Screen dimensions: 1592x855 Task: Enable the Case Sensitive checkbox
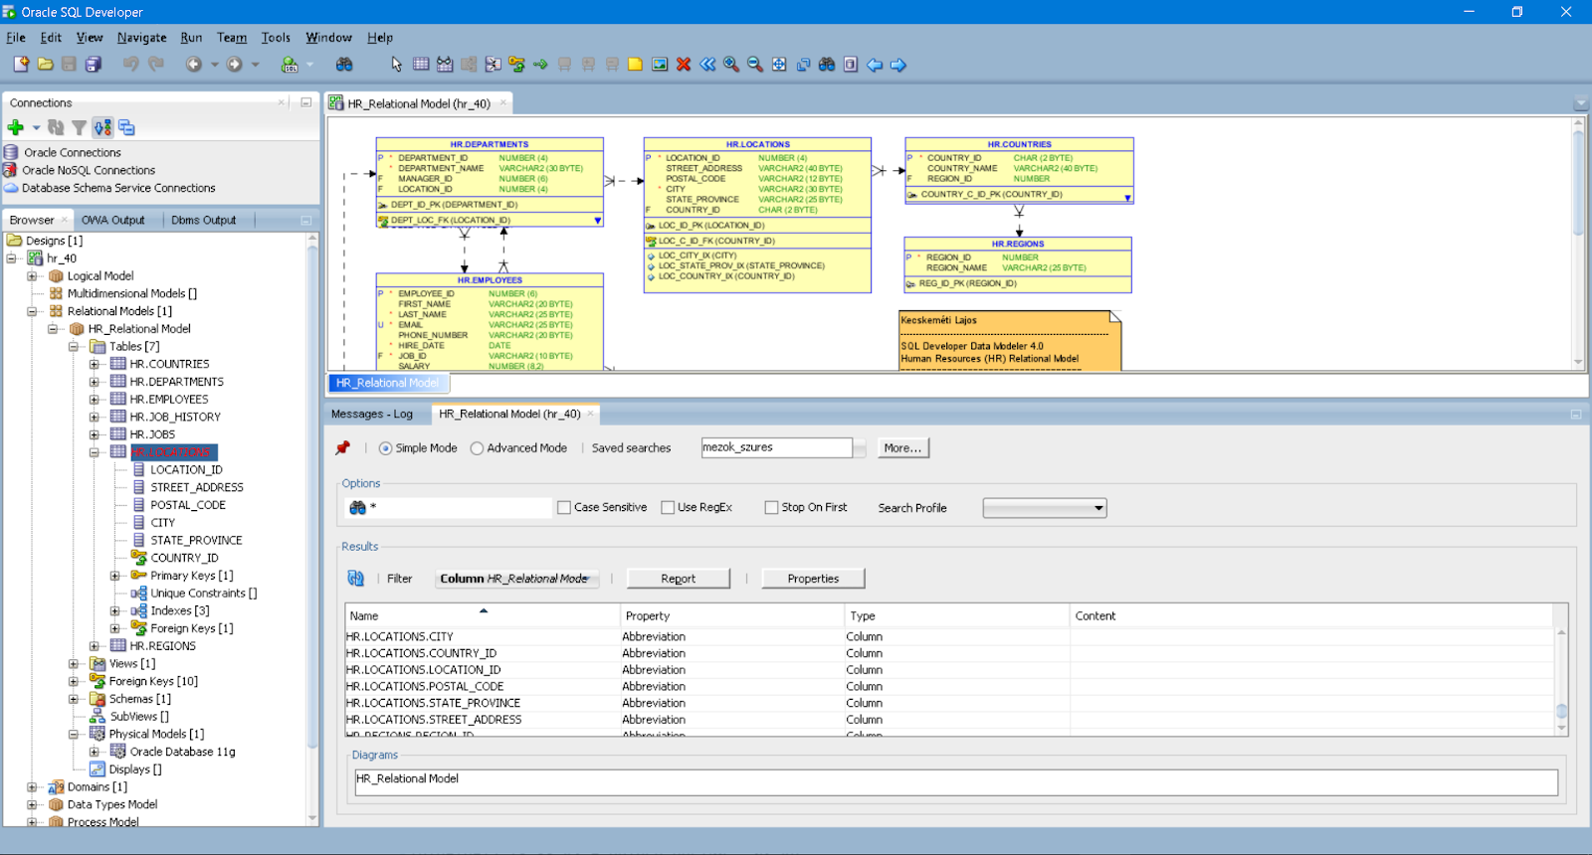click(x=564, y=507)
